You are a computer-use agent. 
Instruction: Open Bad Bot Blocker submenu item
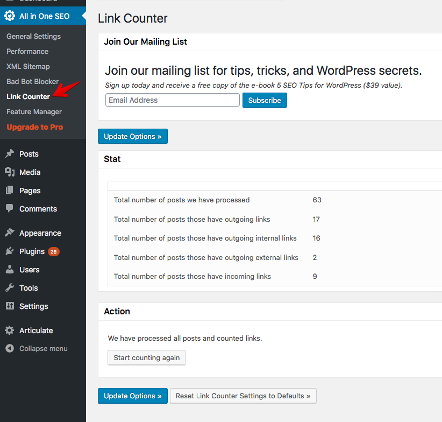[x=32, y=81]
